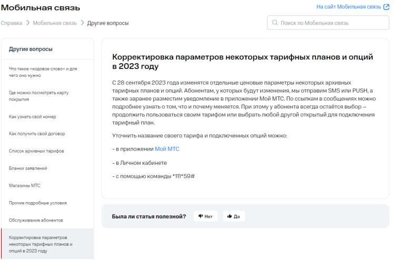Click the external link icon beside На сайт
Screen dimensions: 395x260
[x=386, y=7]
